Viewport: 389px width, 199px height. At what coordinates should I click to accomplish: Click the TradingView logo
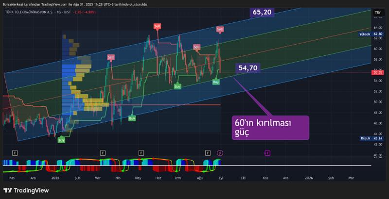[x=26, y=190]
